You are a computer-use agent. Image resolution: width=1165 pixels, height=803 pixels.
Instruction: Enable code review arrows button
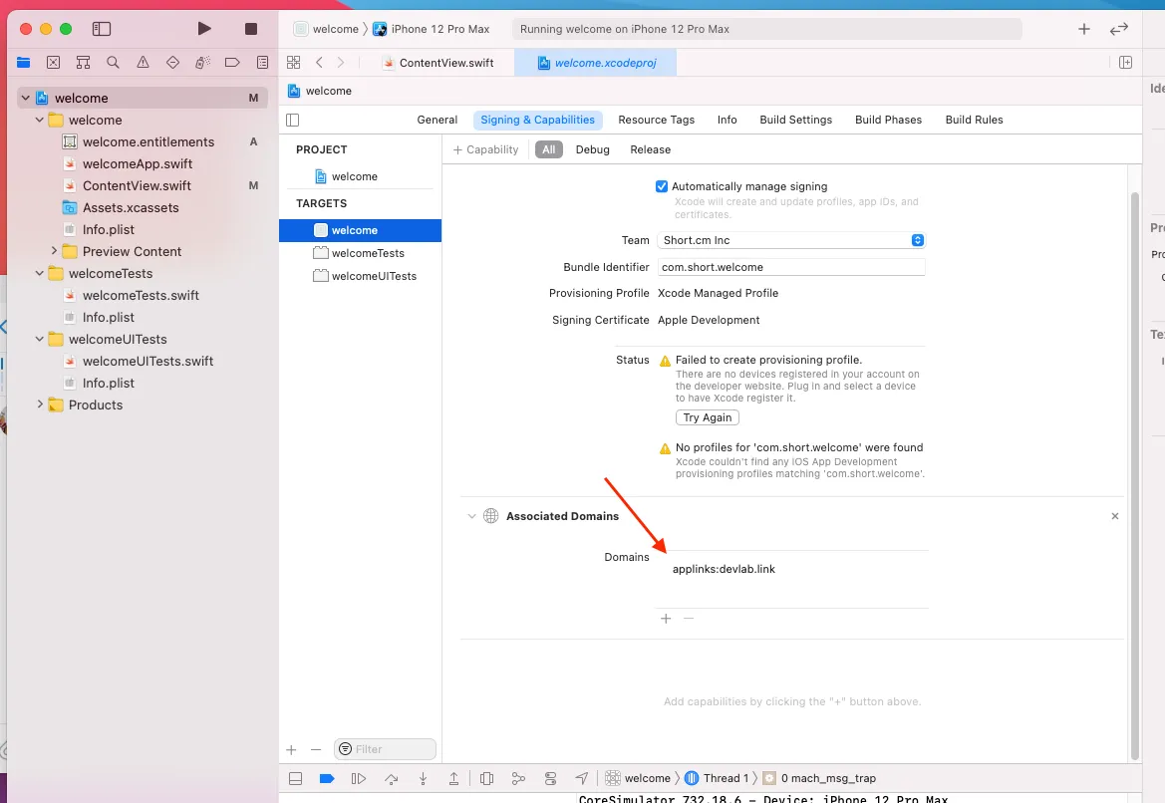[x=1119, y=29]
